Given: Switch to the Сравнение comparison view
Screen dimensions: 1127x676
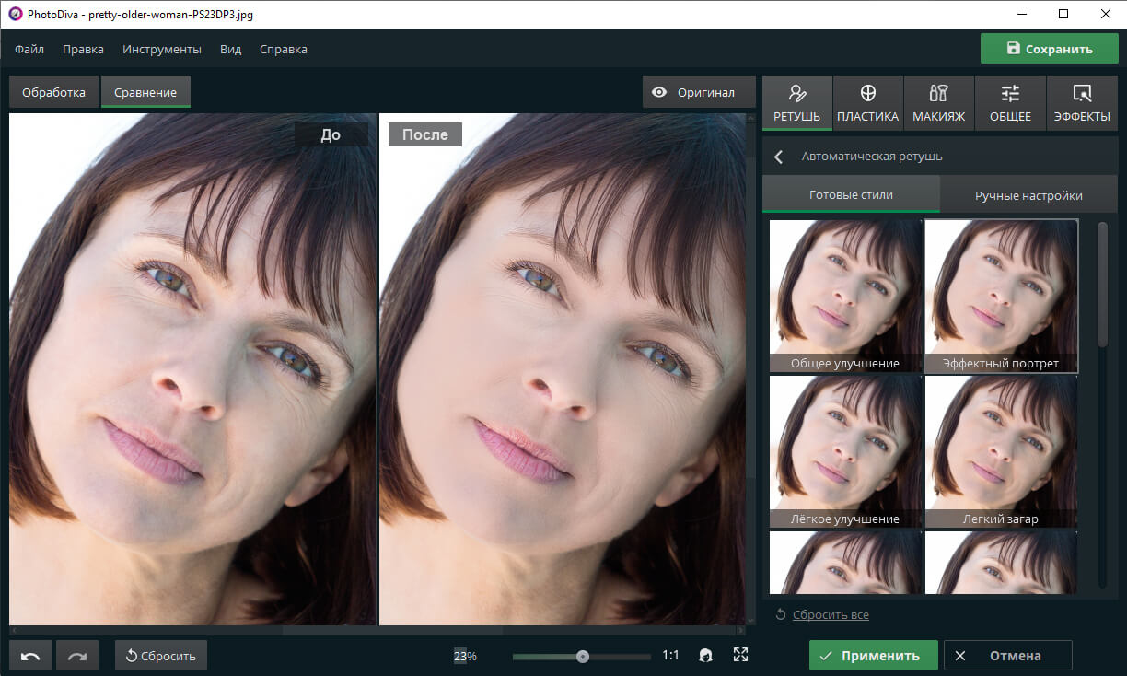Looking at the screenshot, I should (145, 92).
